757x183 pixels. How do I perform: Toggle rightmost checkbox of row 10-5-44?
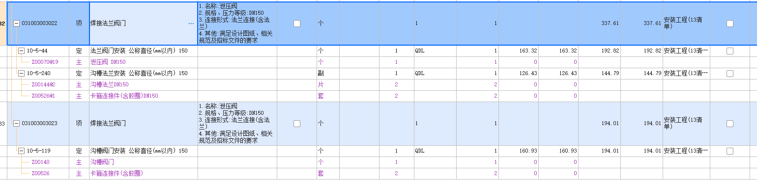pos(730,51)
